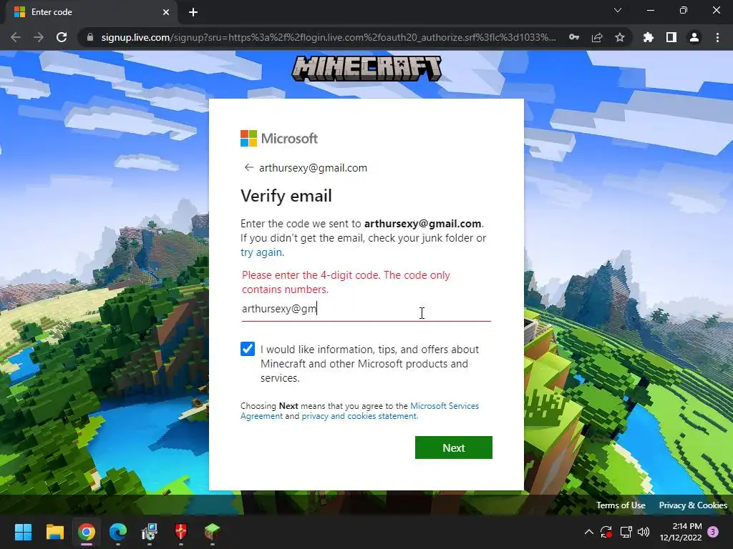
Task: Bookmark this page with the star icon
Action: (620, 37)
